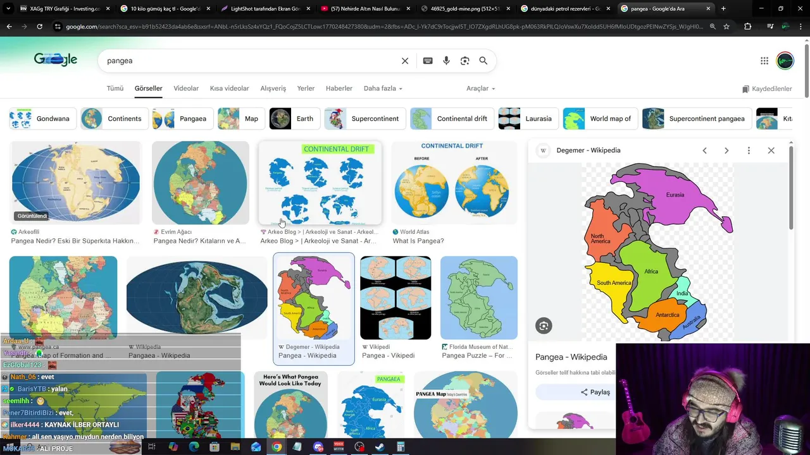The height and width of the screenshot is (455, 810).
Task: Bookmark this page with the star
Action: 726,27
